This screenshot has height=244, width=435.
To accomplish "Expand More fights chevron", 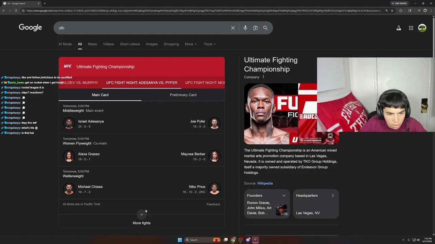I will point(142,215).
